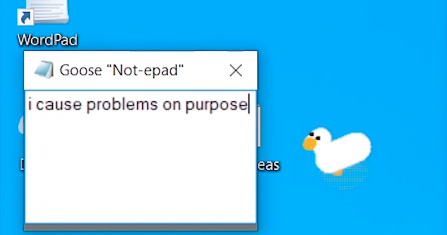Click the gray bottom border of Not-epad window
The width and height of the screenshot is (447, 235).
(141, 227)
